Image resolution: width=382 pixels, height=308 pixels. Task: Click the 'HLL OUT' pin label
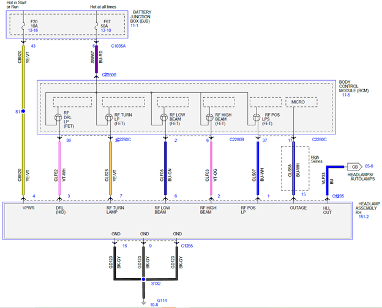[327, 210]
